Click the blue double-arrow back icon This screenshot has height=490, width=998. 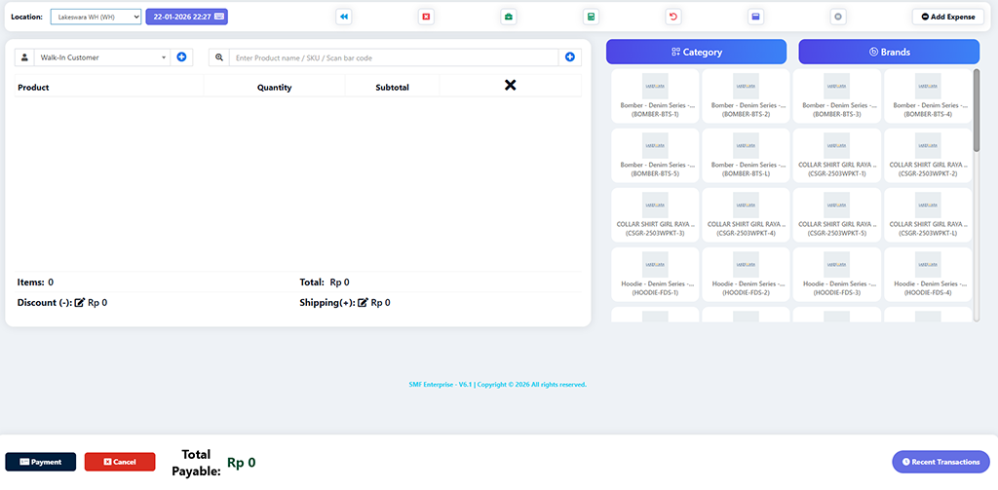343,17
